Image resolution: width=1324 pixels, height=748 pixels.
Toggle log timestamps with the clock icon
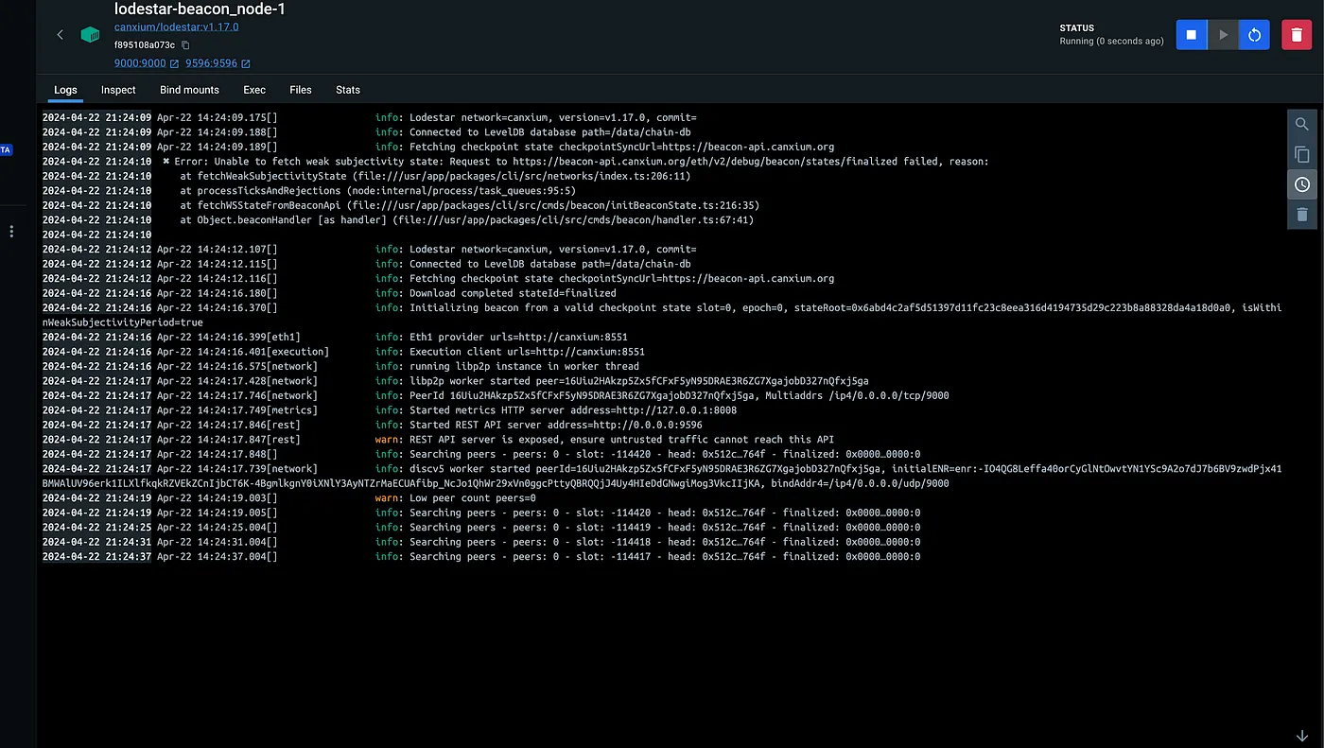point(1302,184)
